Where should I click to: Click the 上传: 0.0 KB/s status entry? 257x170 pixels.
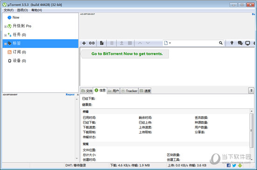187,165
